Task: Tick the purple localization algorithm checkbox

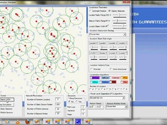Action: pyautogui.click(x=91, y=78)
